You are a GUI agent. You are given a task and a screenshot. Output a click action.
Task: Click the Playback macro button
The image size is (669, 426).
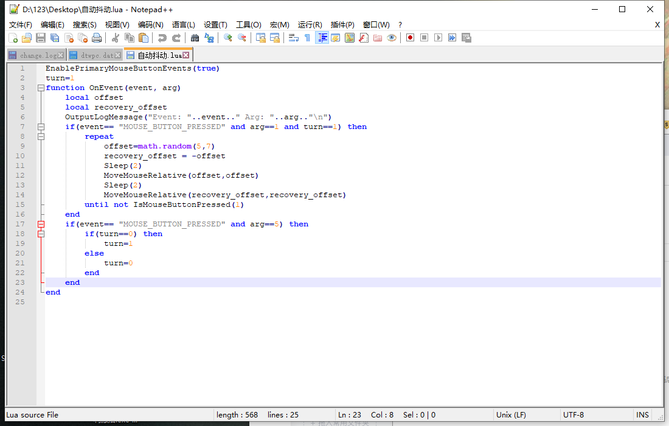[x=438, y=38]
